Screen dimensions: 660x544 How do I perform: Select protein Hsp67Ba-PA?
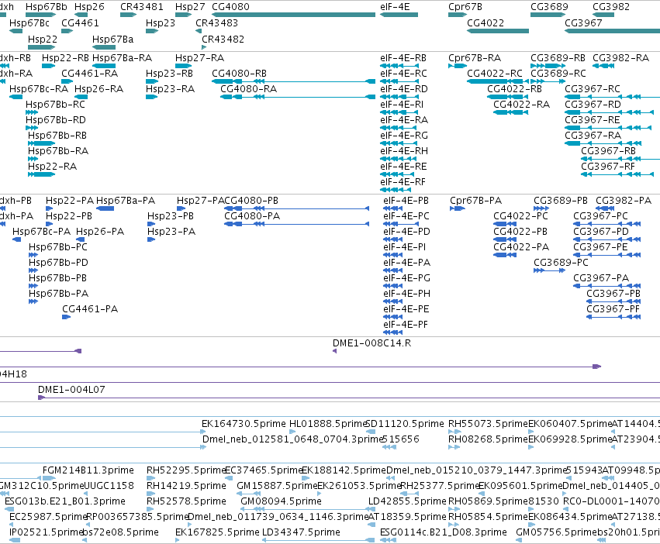pyautogui.click(x=126, y=200)
